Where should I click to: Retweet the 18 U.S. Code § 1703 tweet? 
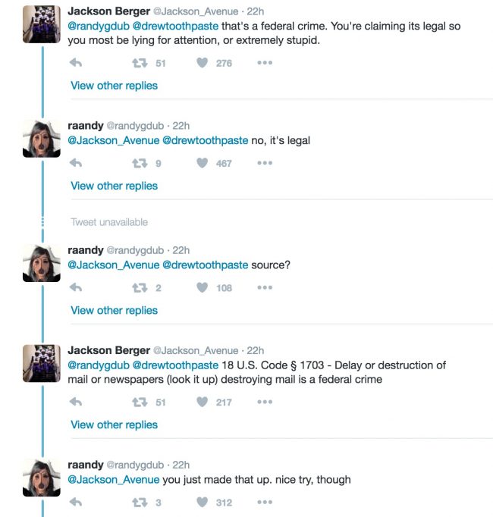tap(140, 402)
